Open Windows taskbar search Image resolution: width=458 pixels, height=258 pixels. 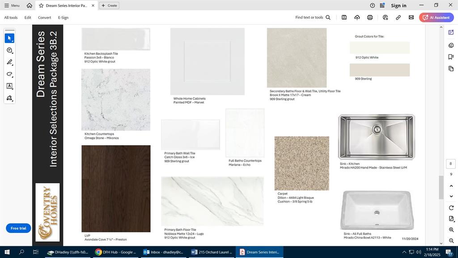click(x=21, y=252)
